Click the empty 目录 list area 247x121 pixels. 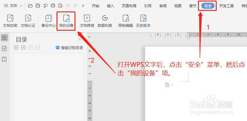click(48, 87)
